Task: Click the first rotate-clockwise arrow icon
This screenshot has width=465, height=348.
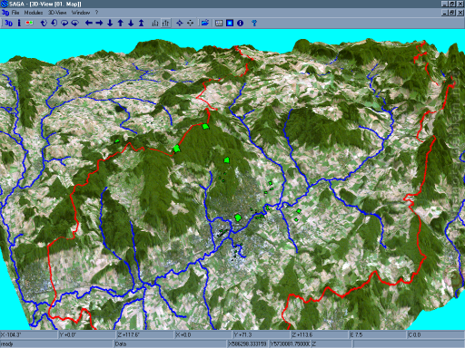Action: point(44,23)
